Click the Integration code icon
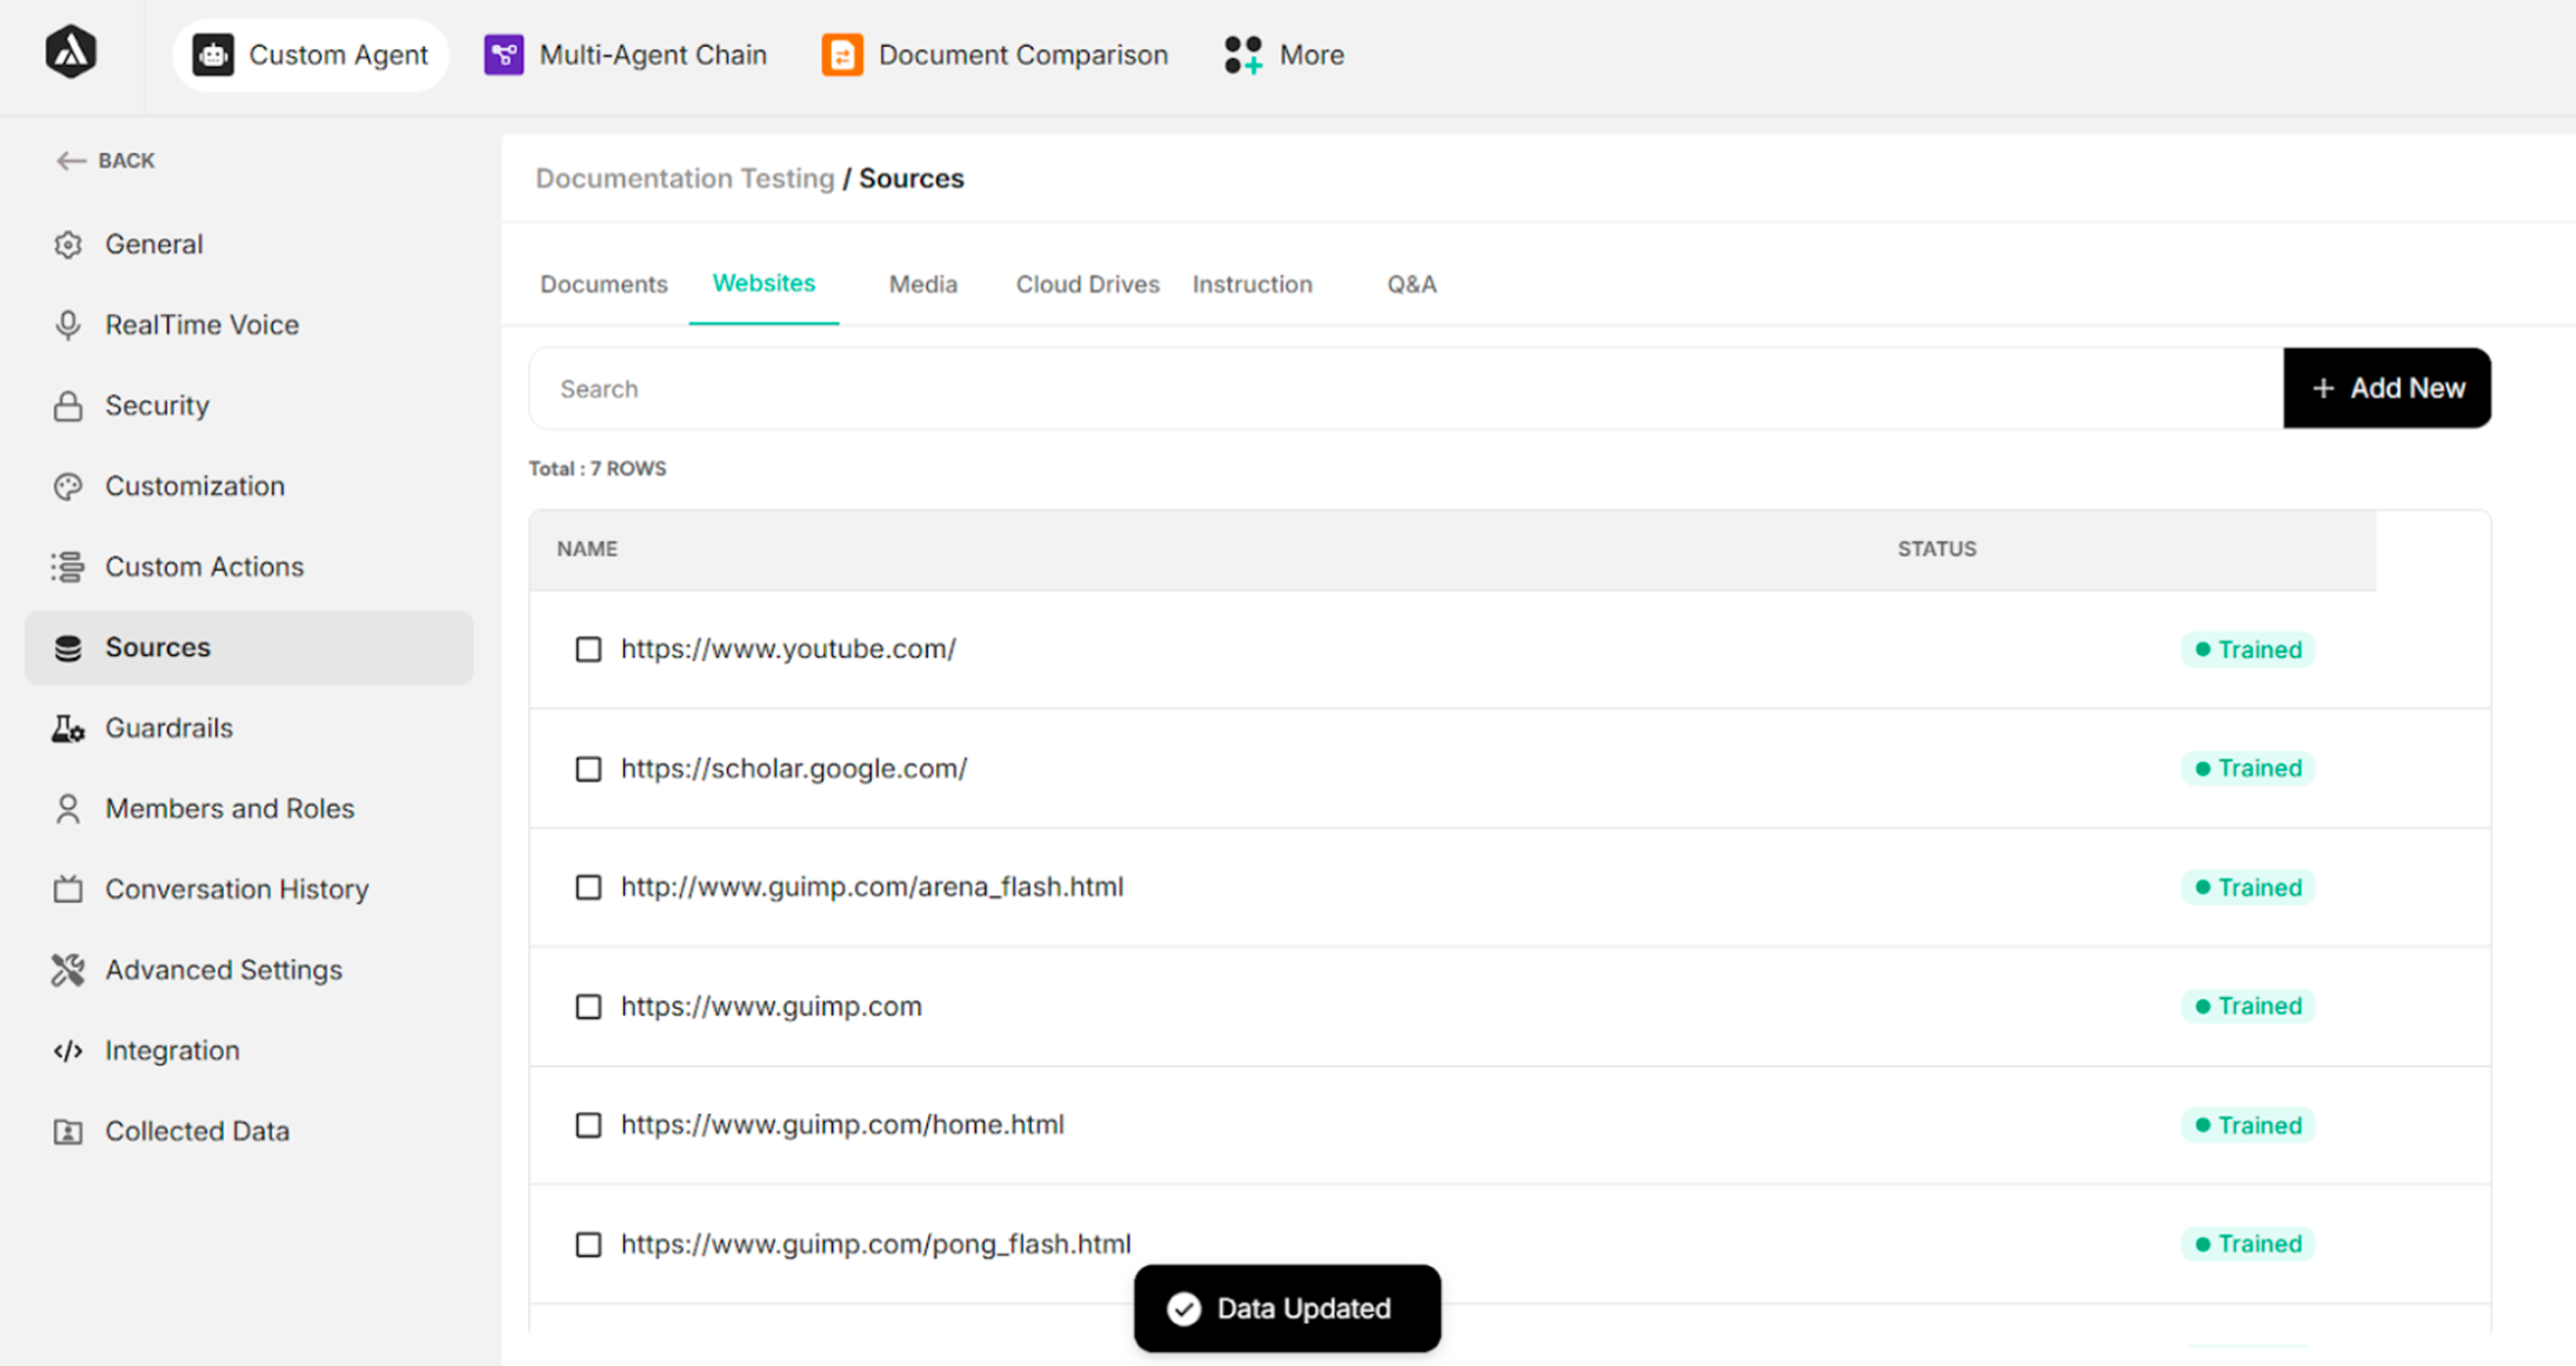Image resolution: width=2576 pixels, height=1366 pixels. click(x=68, y=1051)
